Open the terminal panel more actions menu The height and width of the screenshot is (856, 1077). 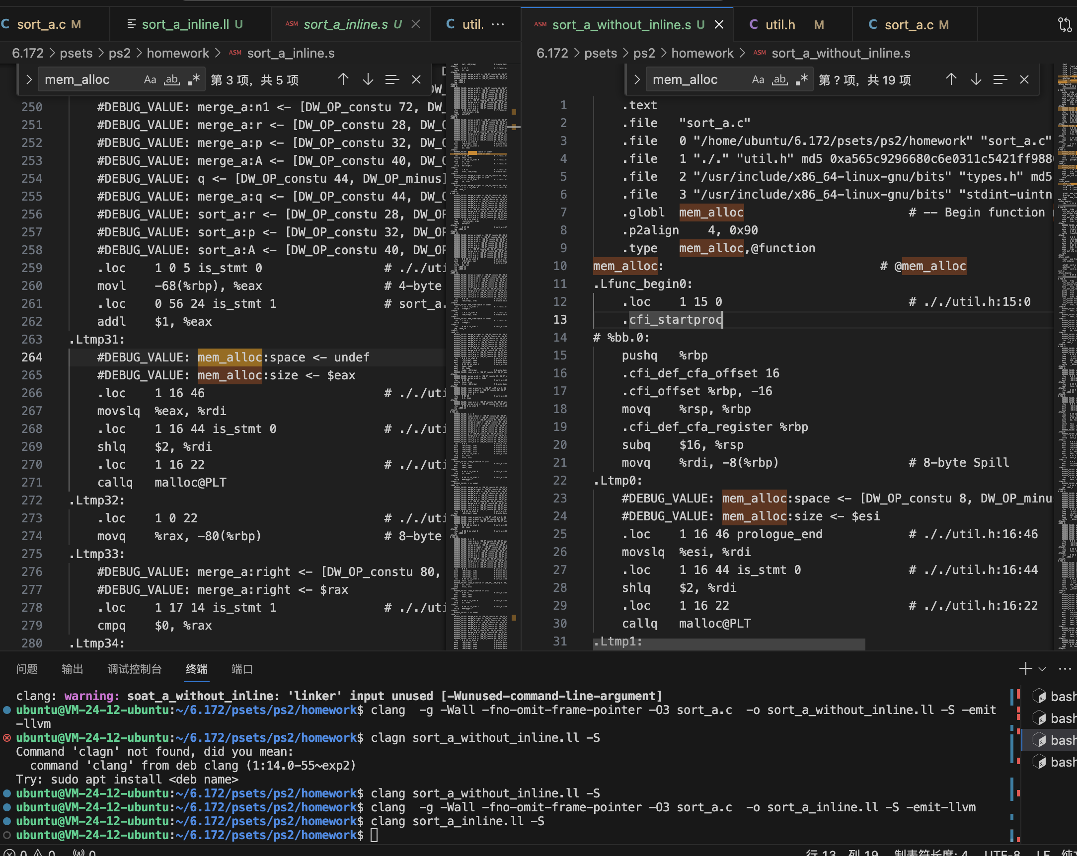coord(1064,669)
